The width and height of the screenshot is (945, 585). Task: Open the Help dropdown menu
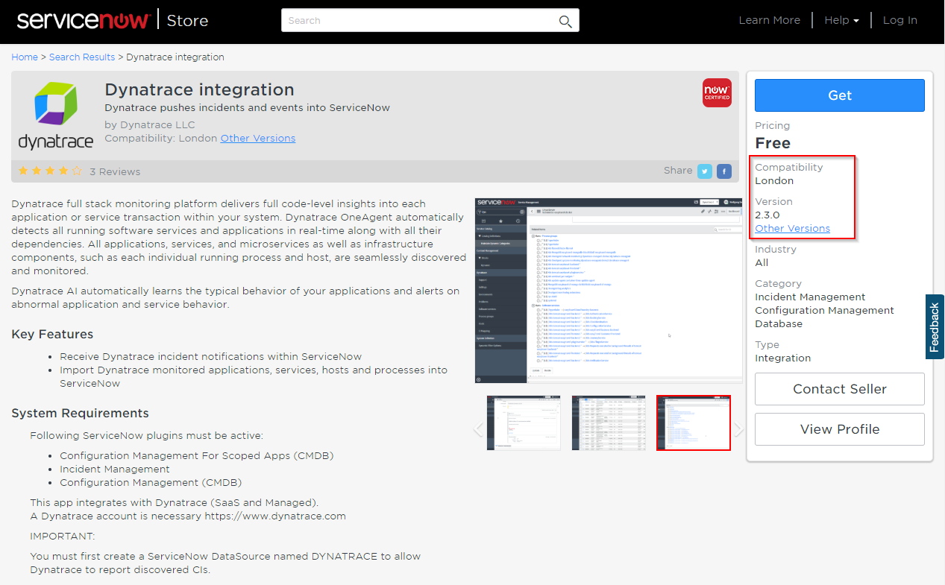click(x=841, y=20)
